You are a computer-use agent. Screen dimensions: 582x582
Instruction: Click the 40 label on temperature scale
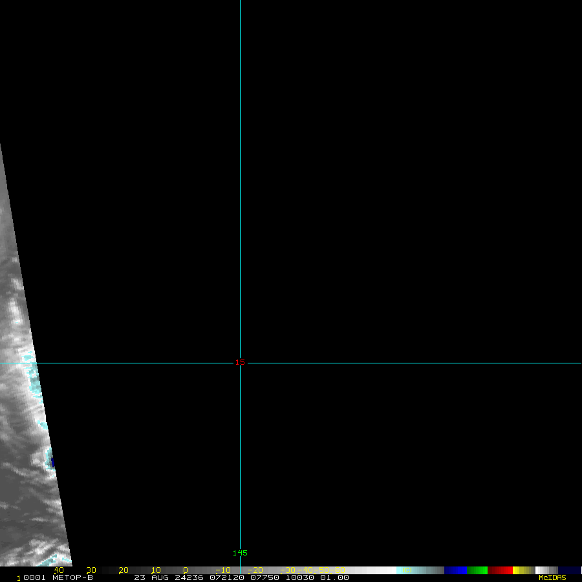59,570
